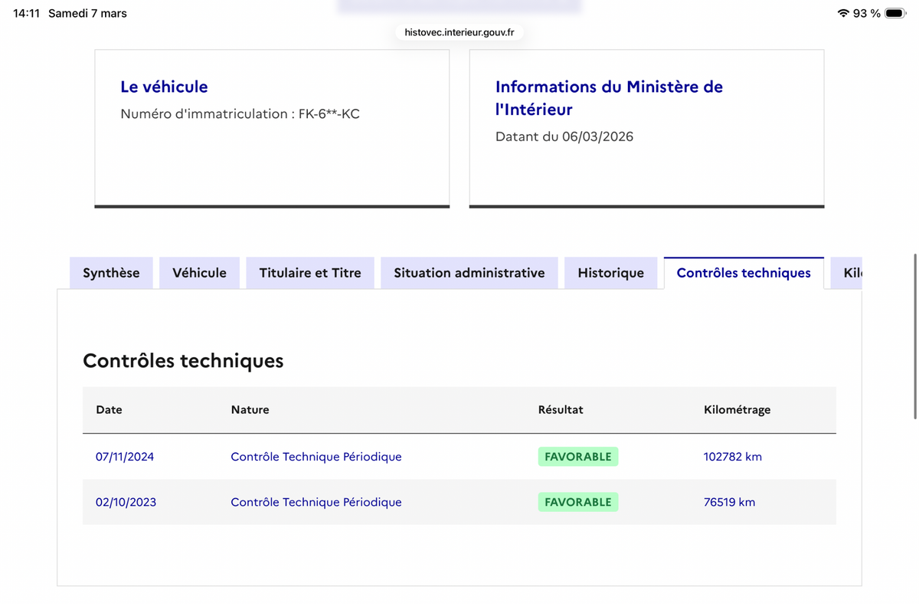Viewport: 919px width, 604px height.
Task: Click the FAVORABLE badge for 2023 inspection
Action: pos(578,502)
